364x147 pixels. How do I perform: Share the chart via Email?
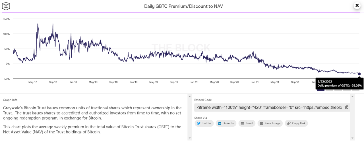pyautogui.click(x=247, y=123)
